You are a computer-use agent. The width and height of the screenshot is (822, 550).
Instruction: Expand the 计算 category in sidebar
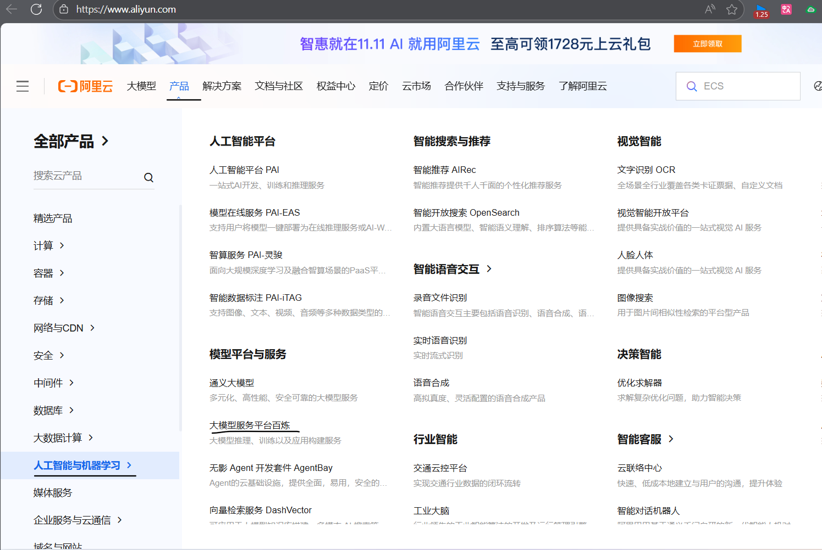(x=49, y=245)
